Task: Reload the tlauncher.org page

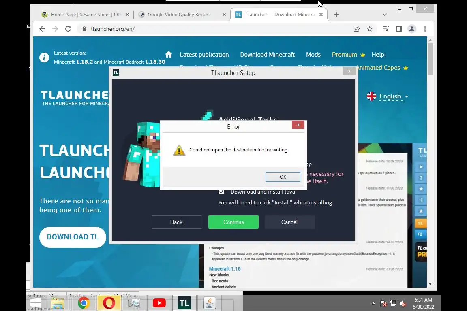Action: [68, 29]
